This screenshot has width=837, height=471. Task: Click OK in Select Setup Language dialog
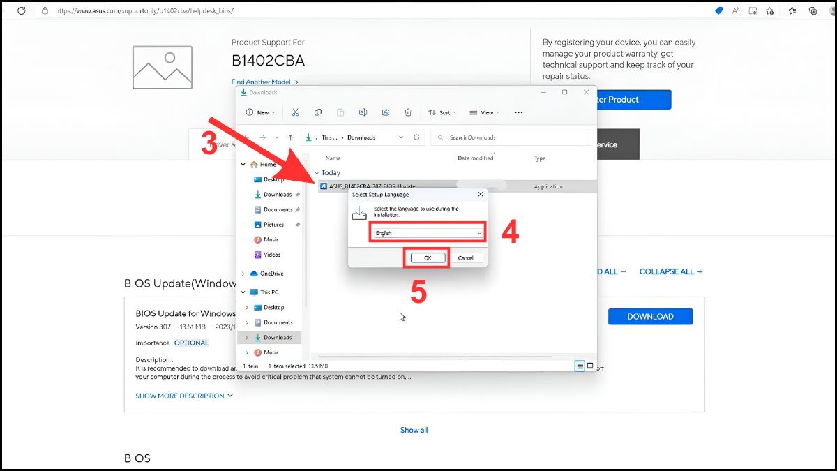[427, 257]
